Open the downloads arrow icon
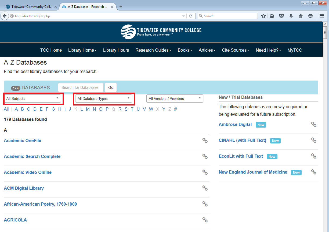 click(x=291, y=16)
